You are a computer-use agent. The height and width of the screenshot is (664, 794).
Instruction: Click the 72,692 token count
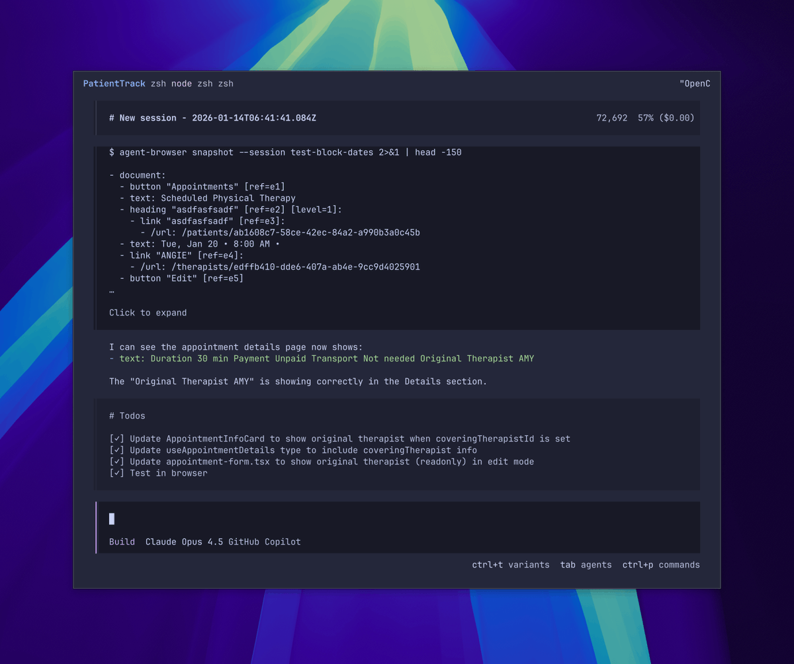(611, 118)
